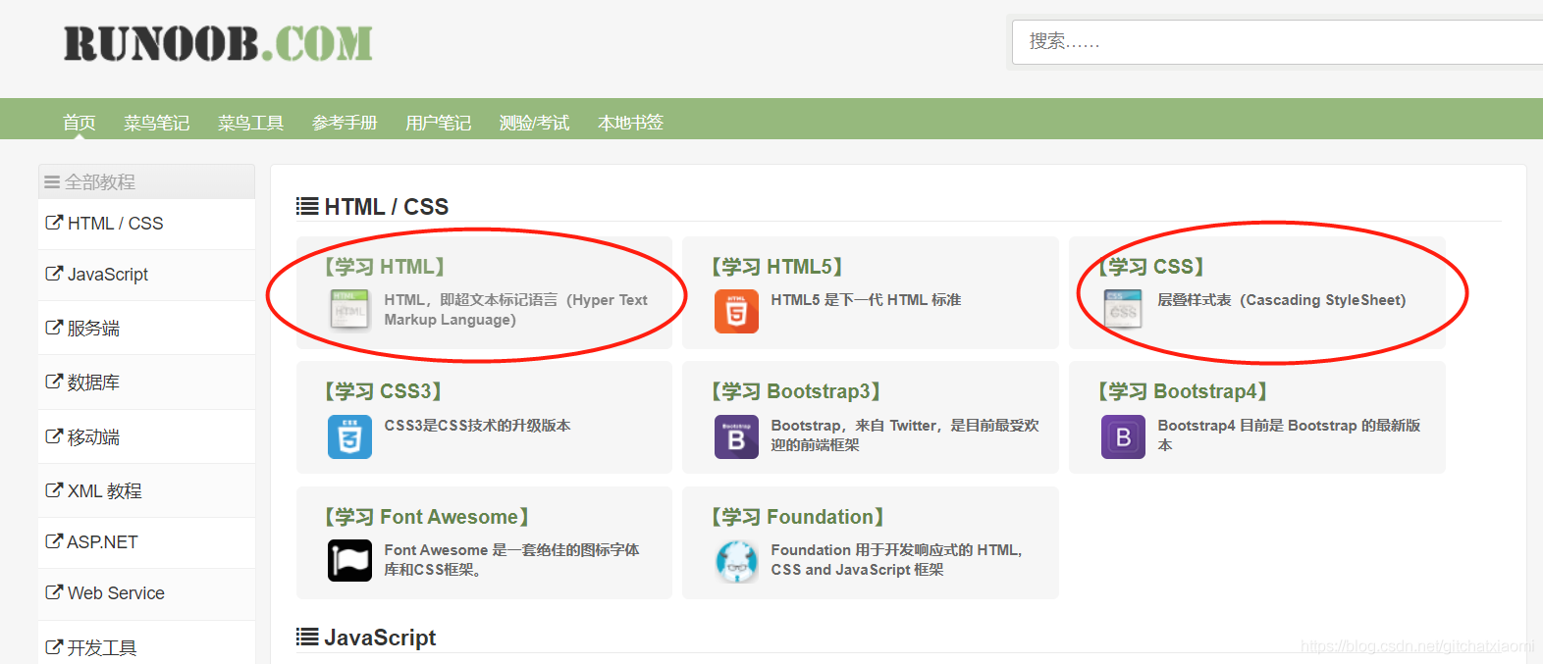Click external-link icon beside 开发工具
The image size is (1543, 664).
point(54,647)
